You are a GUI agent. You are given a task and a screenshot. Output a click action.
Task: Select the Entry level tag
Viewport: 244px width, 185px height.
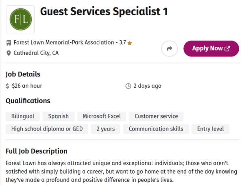coord(210,129)
